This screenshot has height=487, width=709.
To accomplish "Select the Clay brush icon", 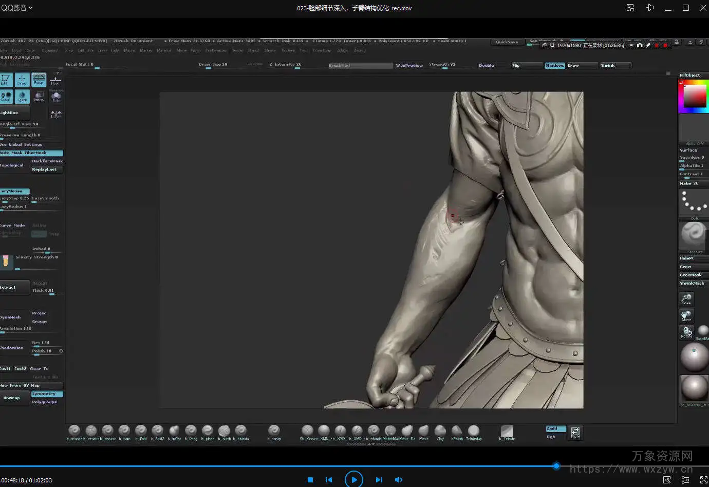I will [440, 430].
